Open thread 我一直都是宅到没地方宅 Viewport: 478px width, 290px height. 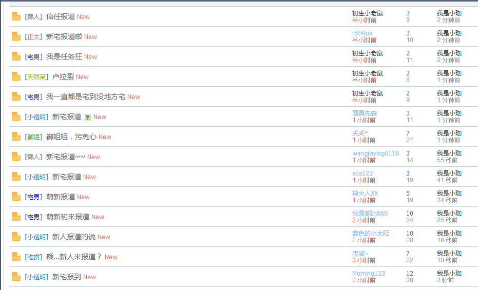coord(85,96)
